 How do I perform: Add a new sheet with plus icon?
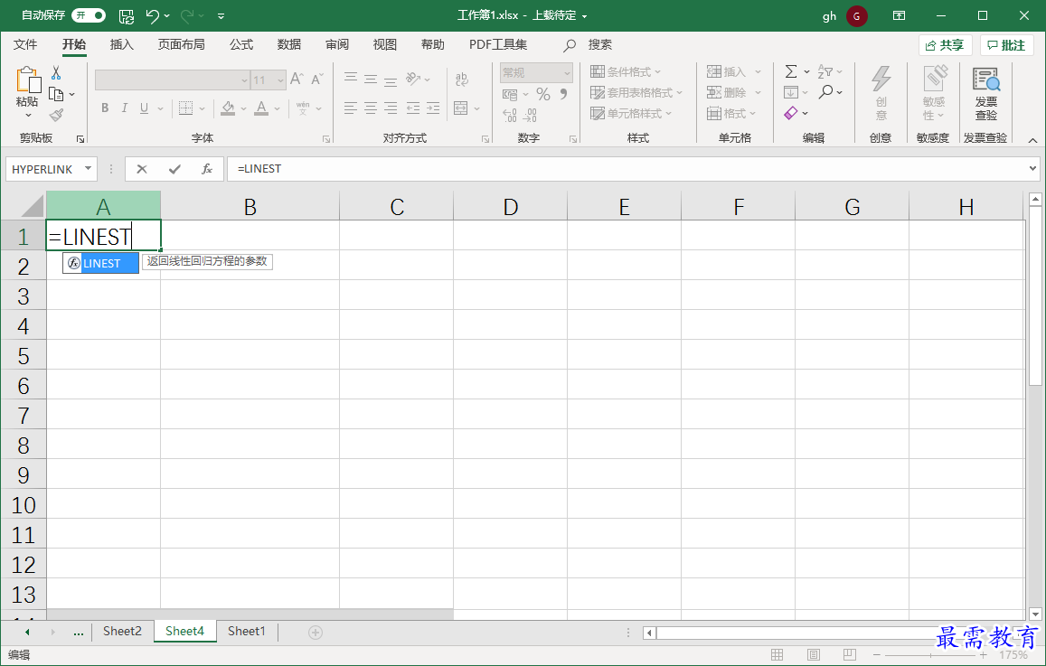tap(316, 632)
